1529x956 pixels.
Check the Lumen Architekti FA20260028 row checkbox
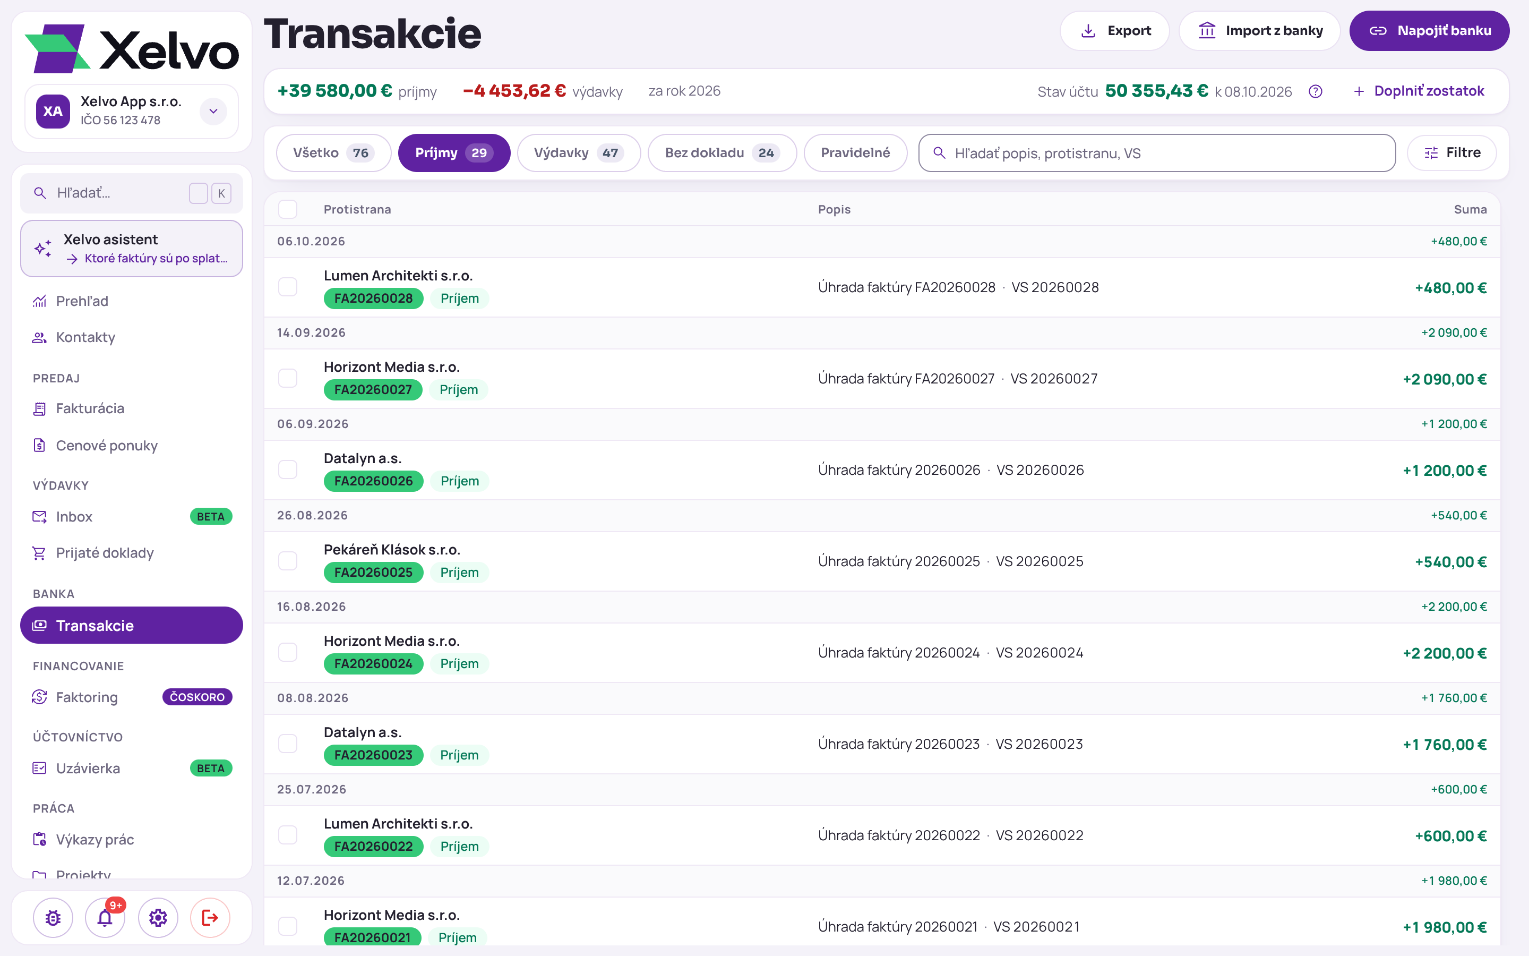288,287
